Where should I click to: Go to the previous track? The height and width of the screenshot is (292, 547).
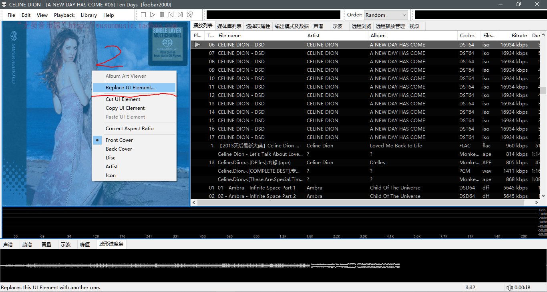coord(171,15)
